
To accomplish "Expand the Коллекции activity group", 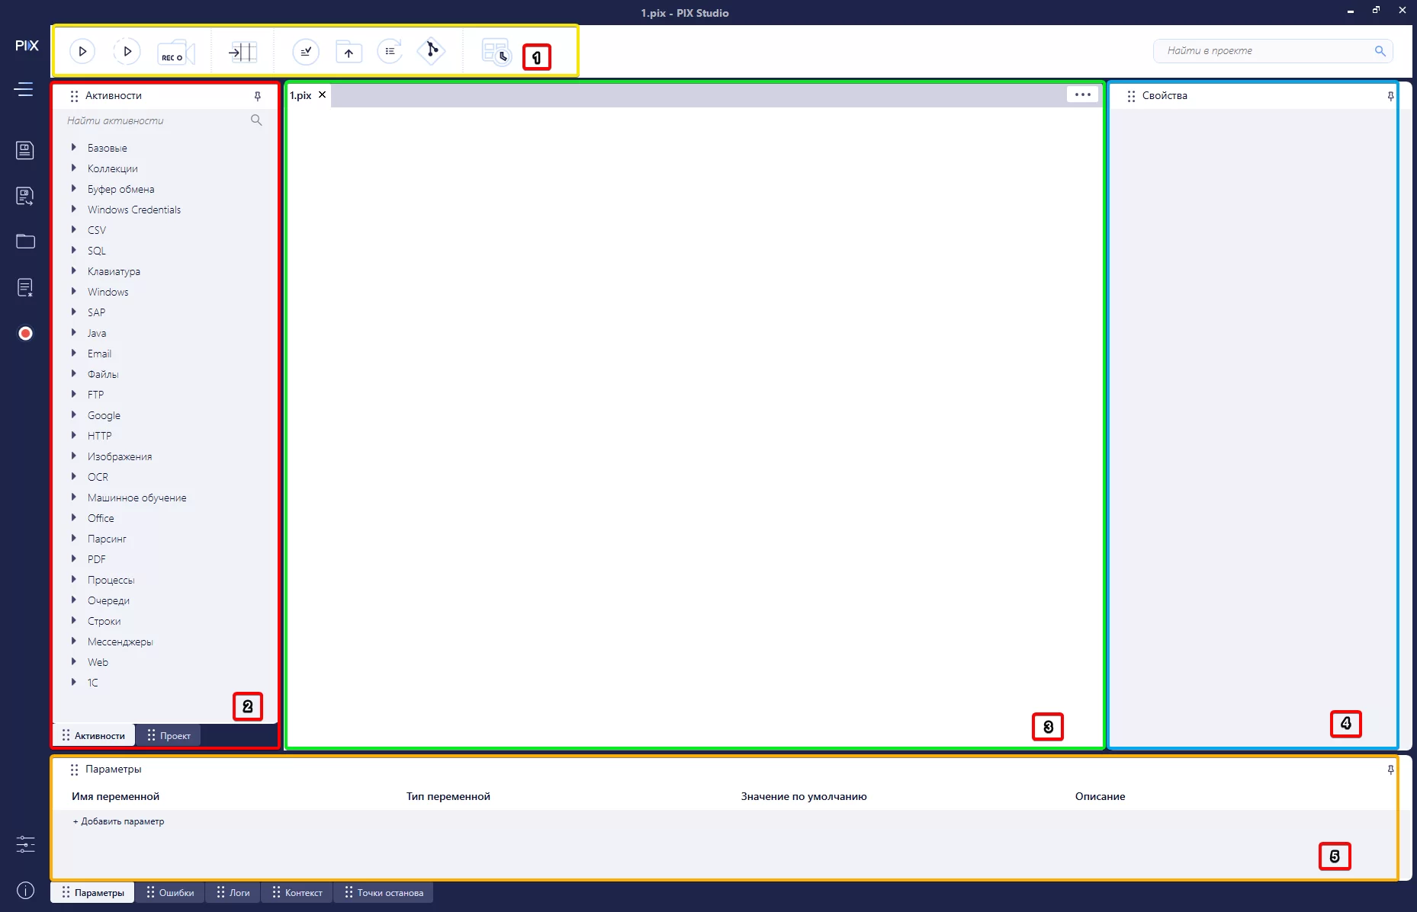I will click(74, 168).
